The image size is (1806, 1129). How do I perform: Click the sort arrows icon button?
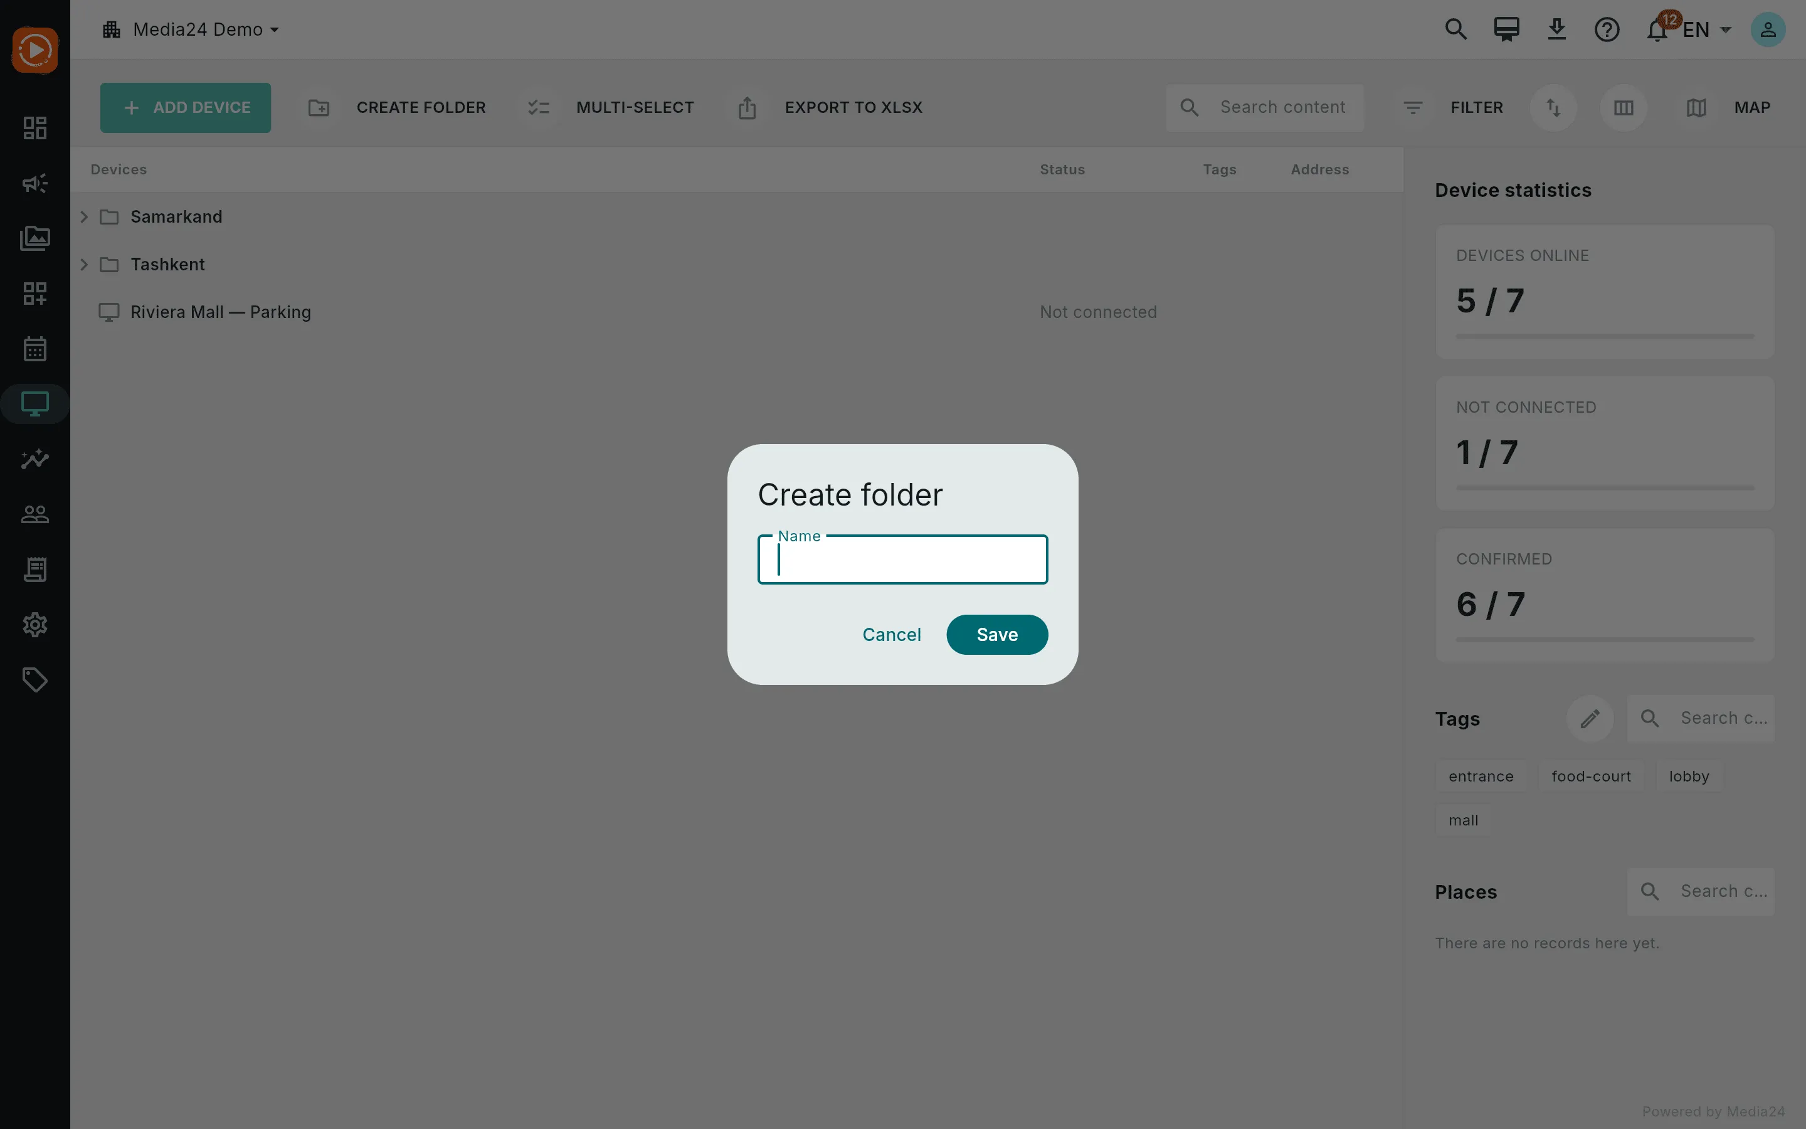1554,107
